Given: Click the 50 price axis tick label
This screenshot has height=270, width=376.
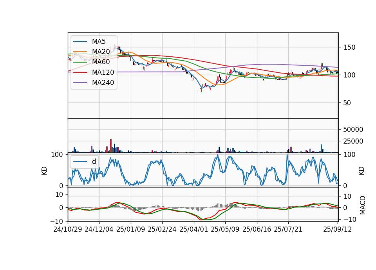Looking at the screenshot, I should point(347,103).
